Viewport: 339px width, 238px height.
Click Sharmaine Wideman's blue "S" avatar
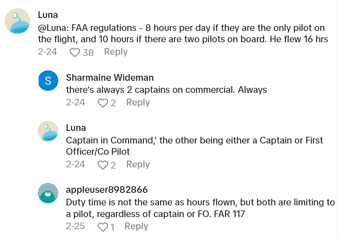pos(48,81)
